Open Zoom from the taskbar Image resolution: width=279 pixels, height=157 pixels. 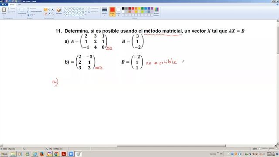pos(71,154)
